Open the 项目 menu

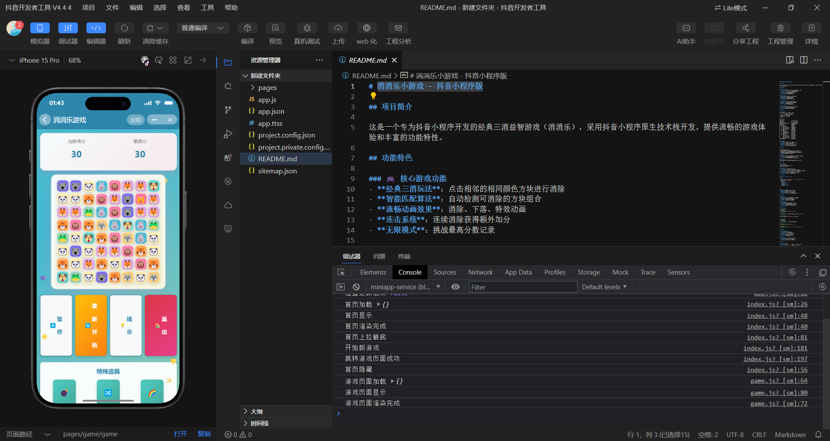89,8
